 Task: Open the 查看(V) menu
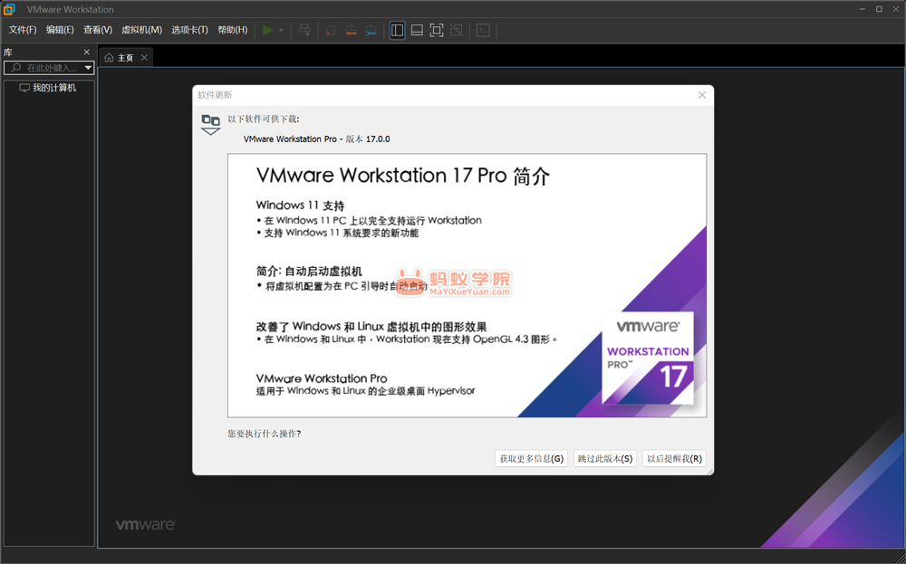click(x=98, y=30)
